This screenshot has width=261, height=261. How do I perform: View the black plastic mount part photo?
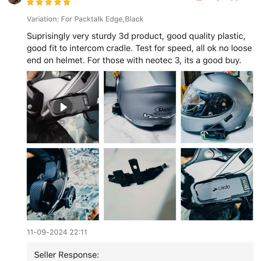140,184
